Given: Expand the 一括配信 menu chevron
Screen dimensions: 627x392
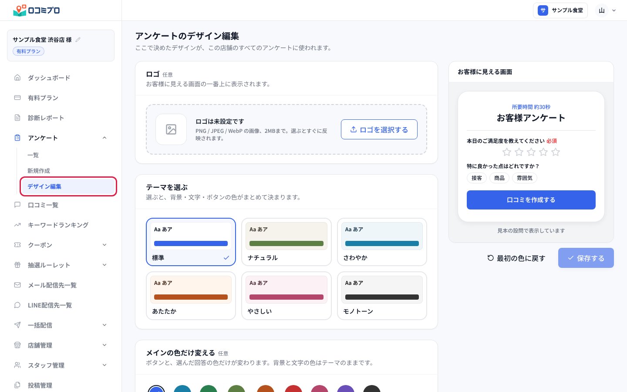Looking at the screenshot, I should [104, 325].
